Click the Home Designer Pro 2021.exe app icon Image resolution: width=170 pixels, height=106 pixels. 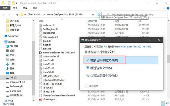(41, 53)
